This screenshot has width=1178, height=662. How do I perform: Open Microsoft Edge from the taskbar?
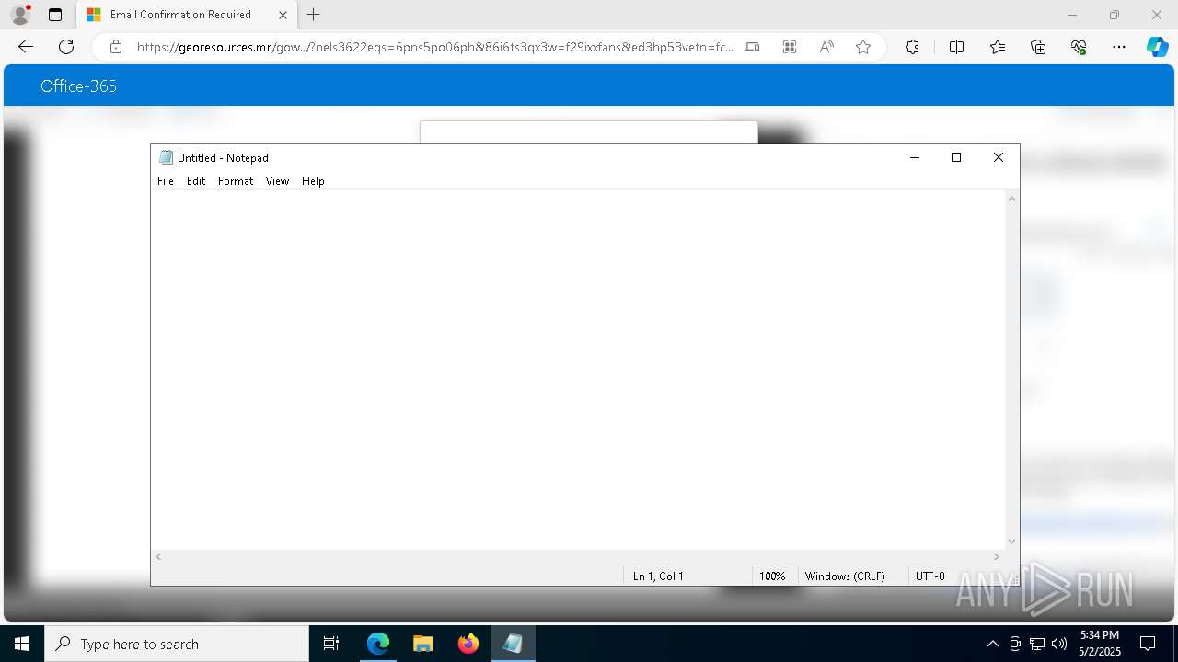[x=378, y=644]
